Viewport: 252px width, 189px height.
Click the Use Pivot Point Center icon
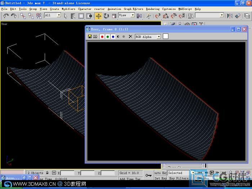[139, 16]
